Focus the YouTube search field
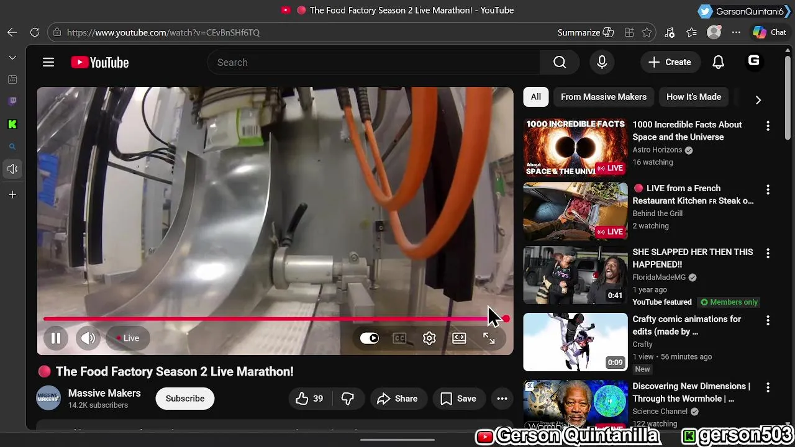The width and height of the screenshot is (795, 447). point(374,62)
